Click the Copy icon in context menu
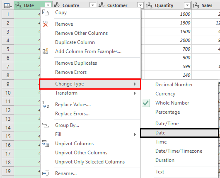The height and width of the screenshot is (178, 220). (46, 12)
